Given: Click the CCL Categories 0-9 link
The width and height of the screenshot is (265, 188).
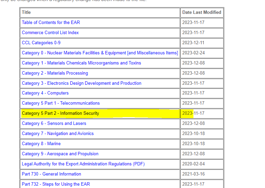Looking at the screenshot, I should pyautogui.click(x=41, y=43).
